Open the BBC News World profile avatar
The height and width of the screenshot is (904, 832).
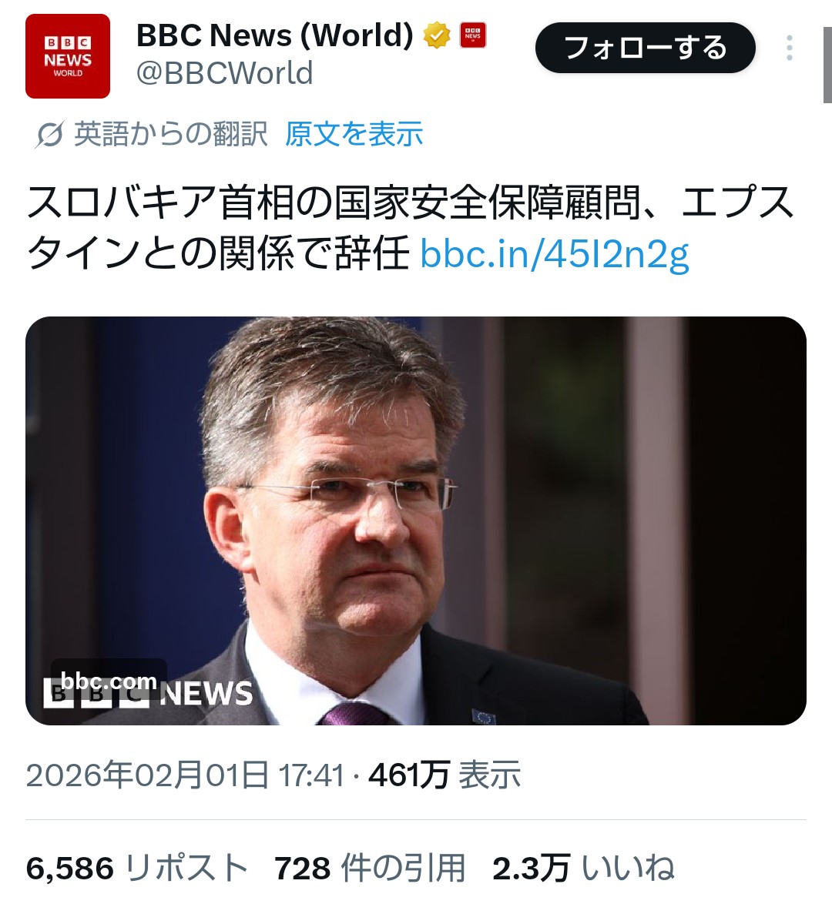68,56
